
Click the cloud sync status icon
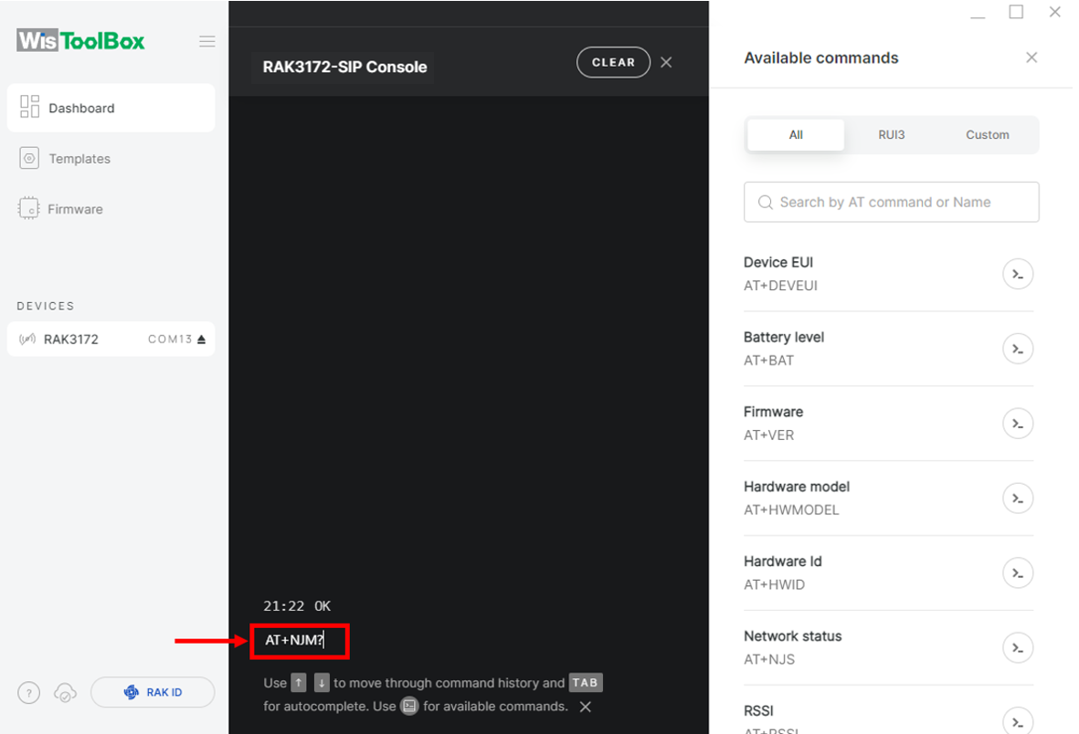pos(66,693)
